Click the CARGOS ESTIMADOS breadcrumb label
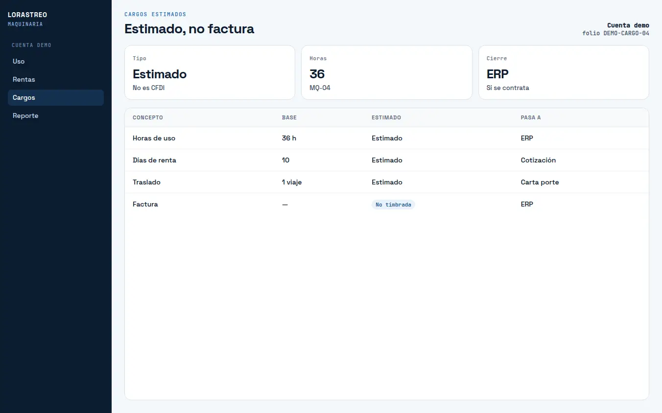 point(155,15)
